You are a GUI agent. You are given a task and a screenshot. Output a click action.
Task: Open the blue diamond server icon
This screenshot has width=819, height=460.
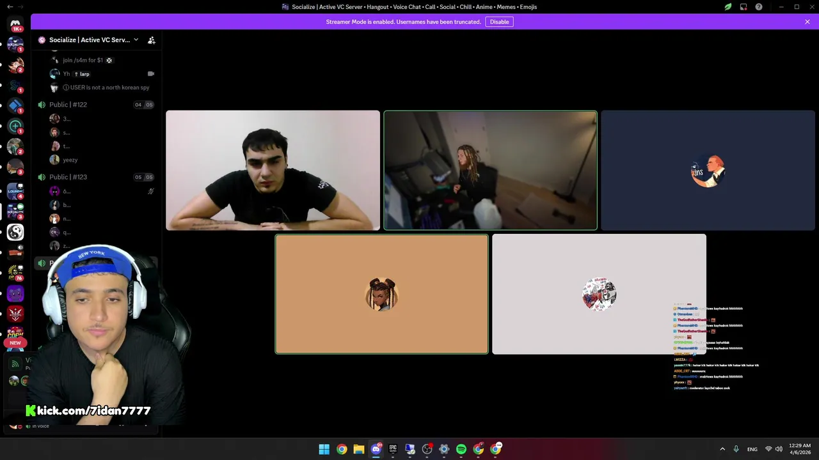point(15,105)
